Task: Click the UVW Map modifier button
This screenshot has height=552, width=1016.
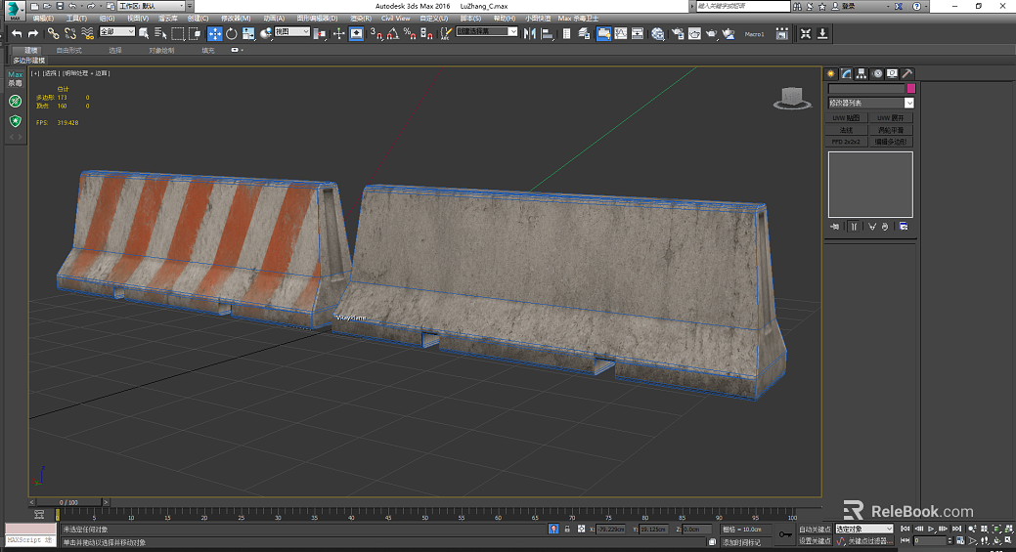Action: tap(846, 118)
